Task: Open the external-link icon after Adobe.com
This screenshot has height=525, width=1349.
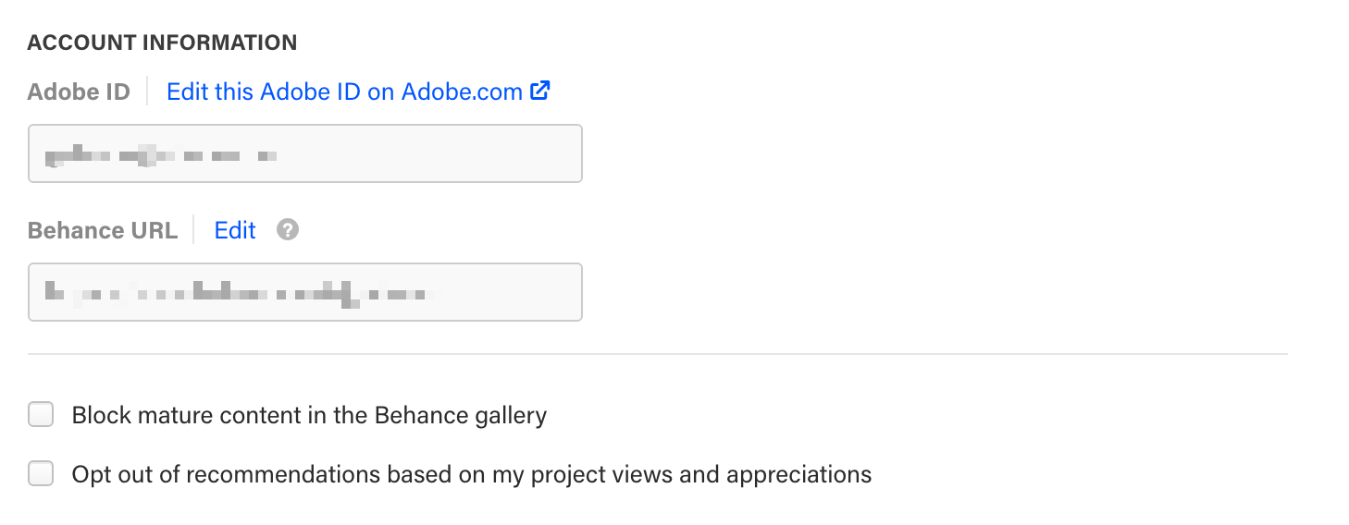Action: pos(540,92)
